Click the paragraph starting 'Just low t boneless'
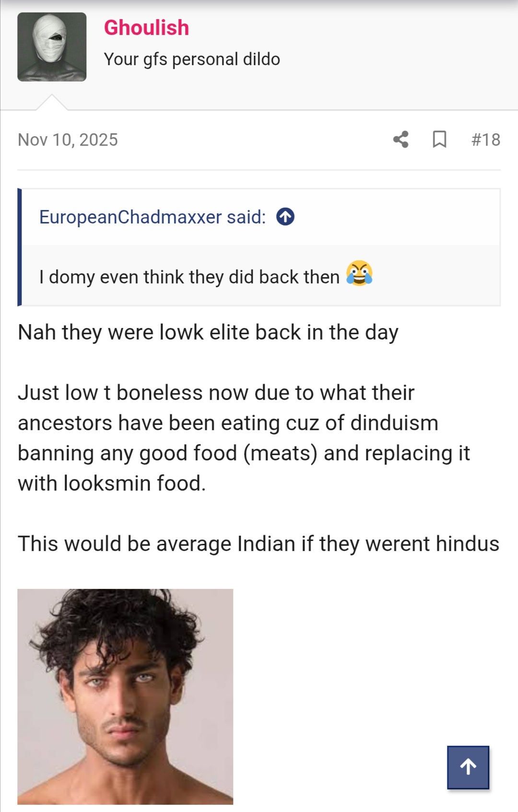518x812 pixels. (244, 438)
